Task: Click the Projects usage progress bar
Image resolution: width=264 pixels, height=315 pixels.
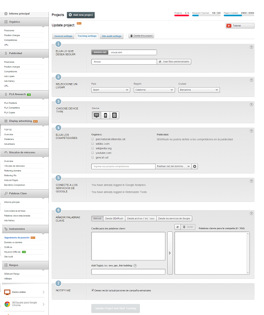Action: (182, 15)
